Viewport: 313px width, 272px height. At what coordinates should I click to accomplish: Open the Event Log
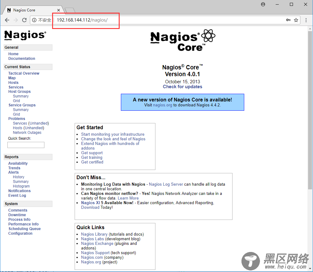pyautogui.click(x=17, y=196)
